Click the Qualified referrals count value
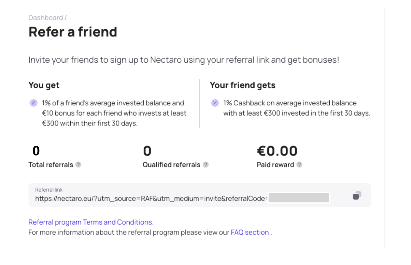411x265 pixels. [147, 151]
